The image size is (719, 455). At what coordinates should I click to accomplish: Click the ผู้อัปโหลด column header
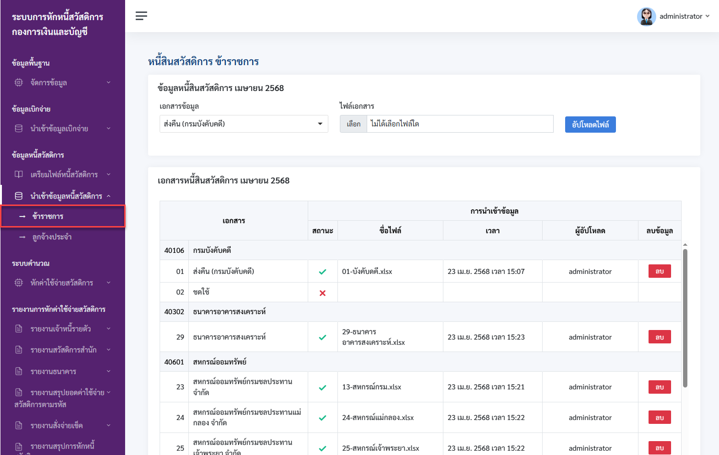590,231
